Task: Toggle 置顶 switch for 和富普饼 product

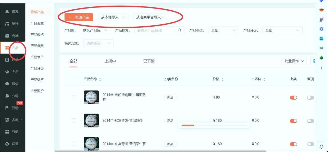Action: pos(310,121)
